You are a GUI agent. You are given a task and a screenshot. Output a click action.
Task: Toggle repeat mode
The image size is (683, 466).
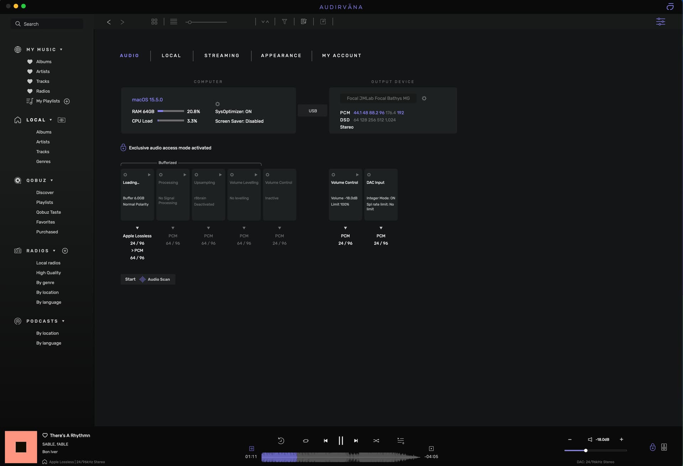click(x=306, y=441)
